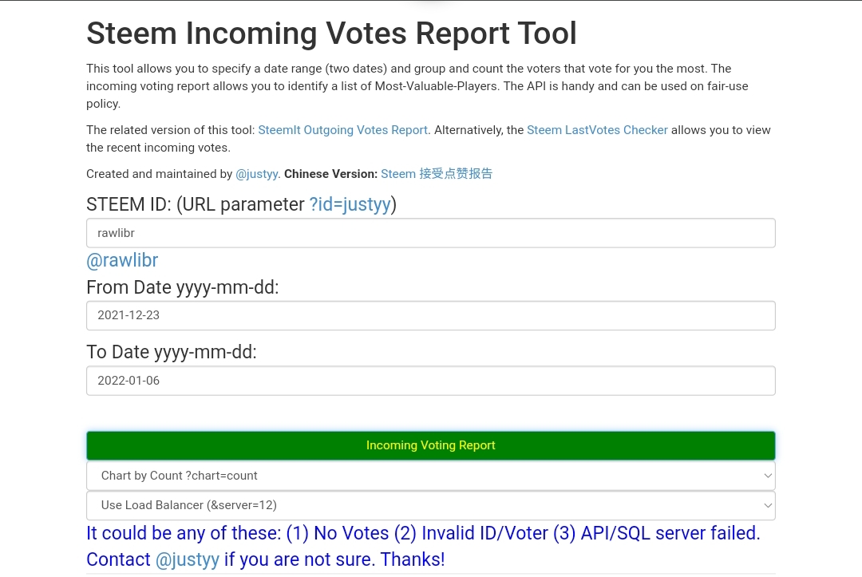862x577 pixels.
Task: Open the Steem LastVotes Checker link
Action: pyautogui.click(x=597, y=130)
